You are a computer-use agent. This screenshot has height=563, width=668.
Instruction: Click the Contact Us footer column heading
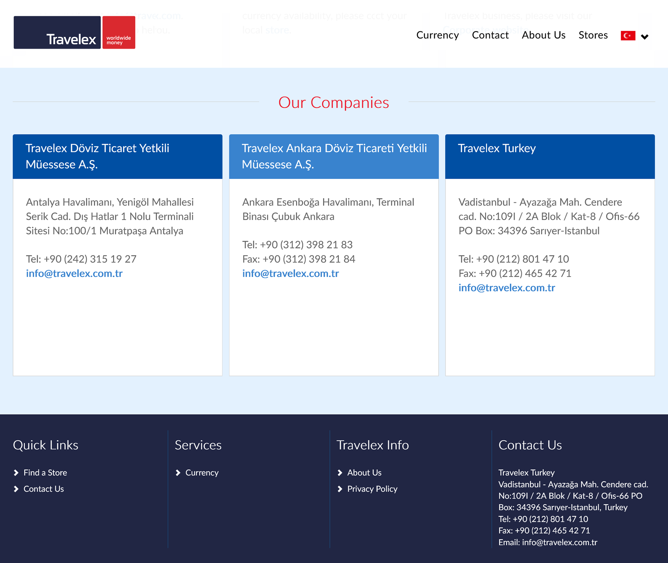coord(530,445)
